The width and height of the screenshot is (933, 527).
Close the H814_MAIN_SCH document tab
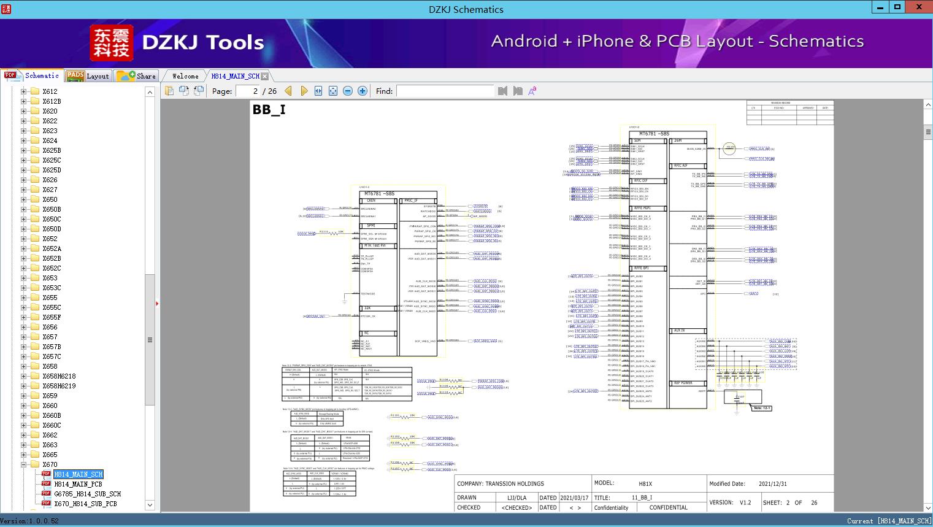(265, 76)
